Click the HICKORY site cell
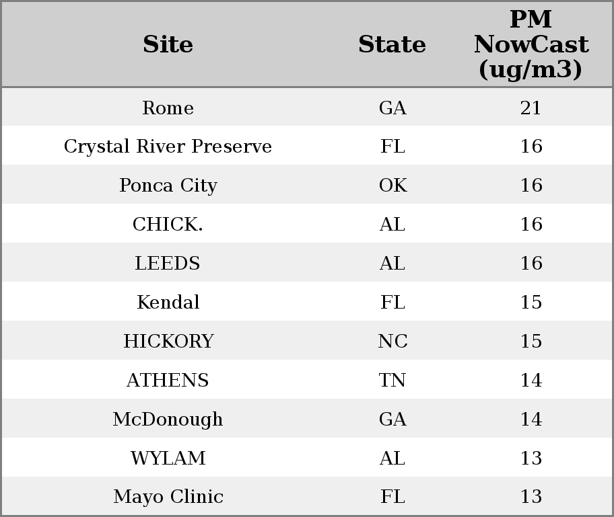This screenshot has height=517, width=614. [168, 342]
